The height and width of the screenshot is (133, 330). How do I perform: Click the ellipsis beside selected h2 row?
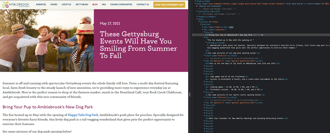pyautogui.click(x=194, y=35)
